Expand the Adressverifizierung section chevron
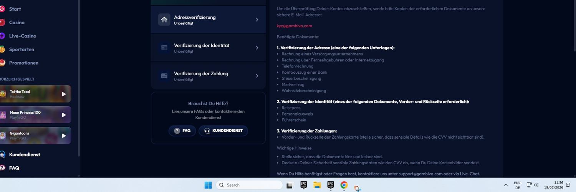Image resolution: width=576 pixels, height=192 pixels. pyautogui.click(x=257, y=20)
